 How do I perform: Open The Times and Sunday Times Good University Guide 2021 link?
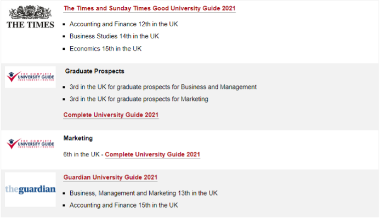tap(150, 8)
